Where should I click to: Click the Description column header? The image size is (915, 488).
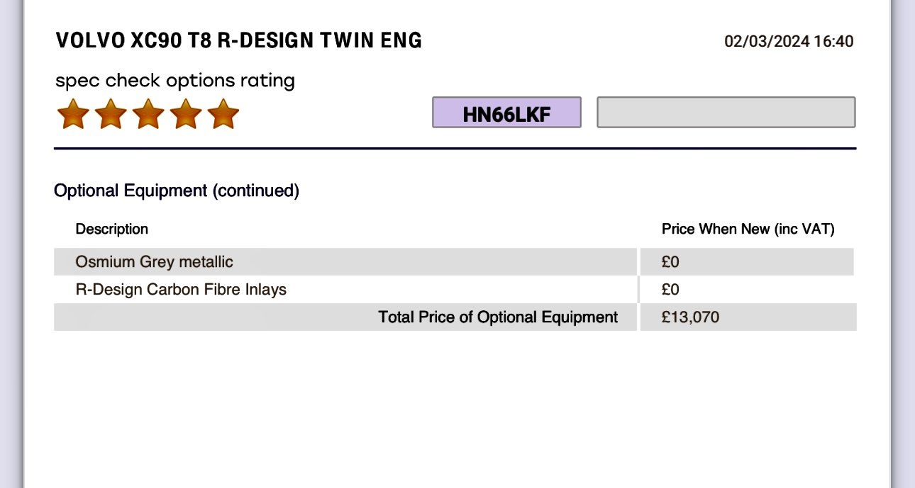[x=112, y=229]
